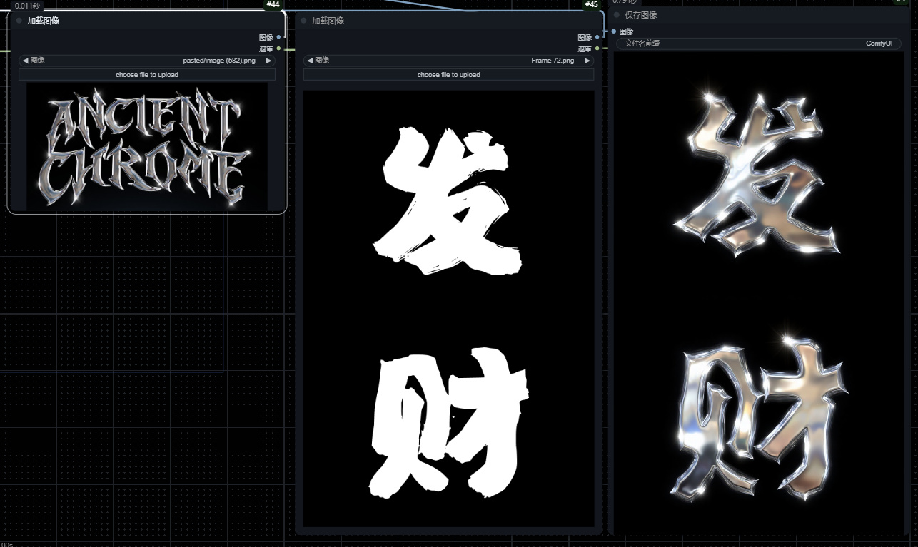Click choose file to upload in node #45
918x547 pixels.
[x=448, y=75]
